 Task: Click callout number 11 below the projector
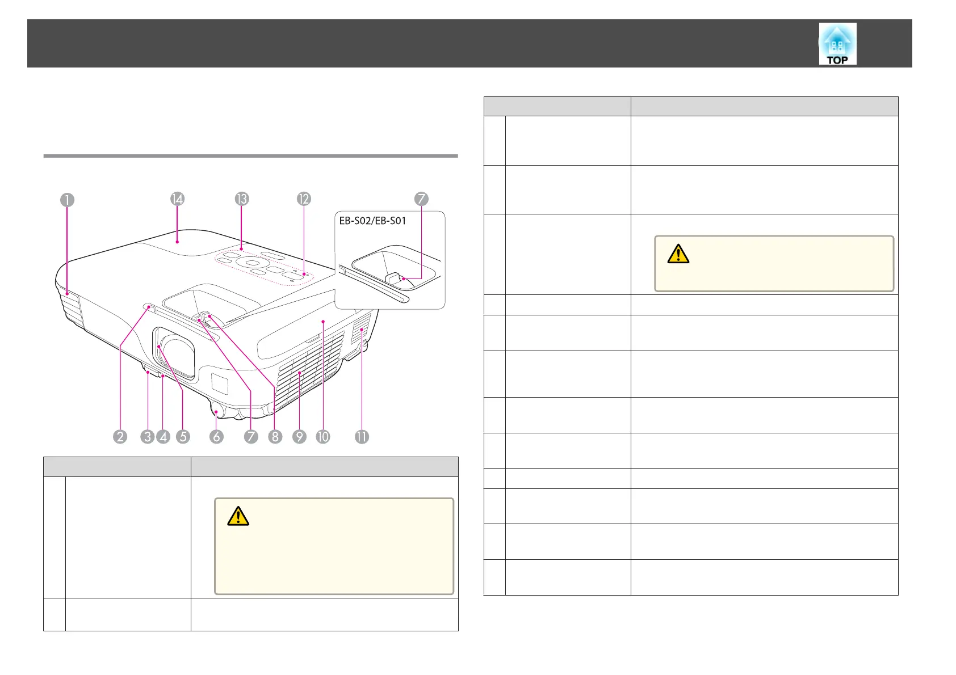point(362,436)
